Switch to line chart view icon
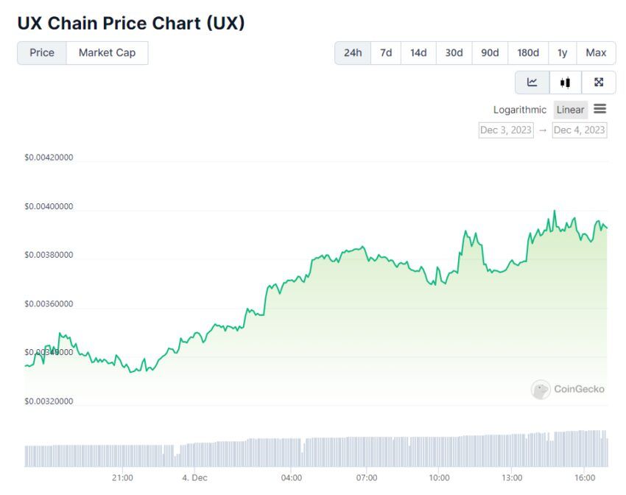626x495 pixels. 532,82
